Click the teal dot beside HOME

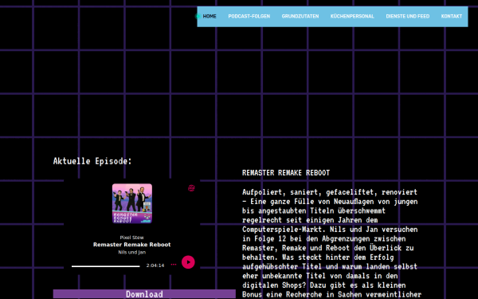198,17
